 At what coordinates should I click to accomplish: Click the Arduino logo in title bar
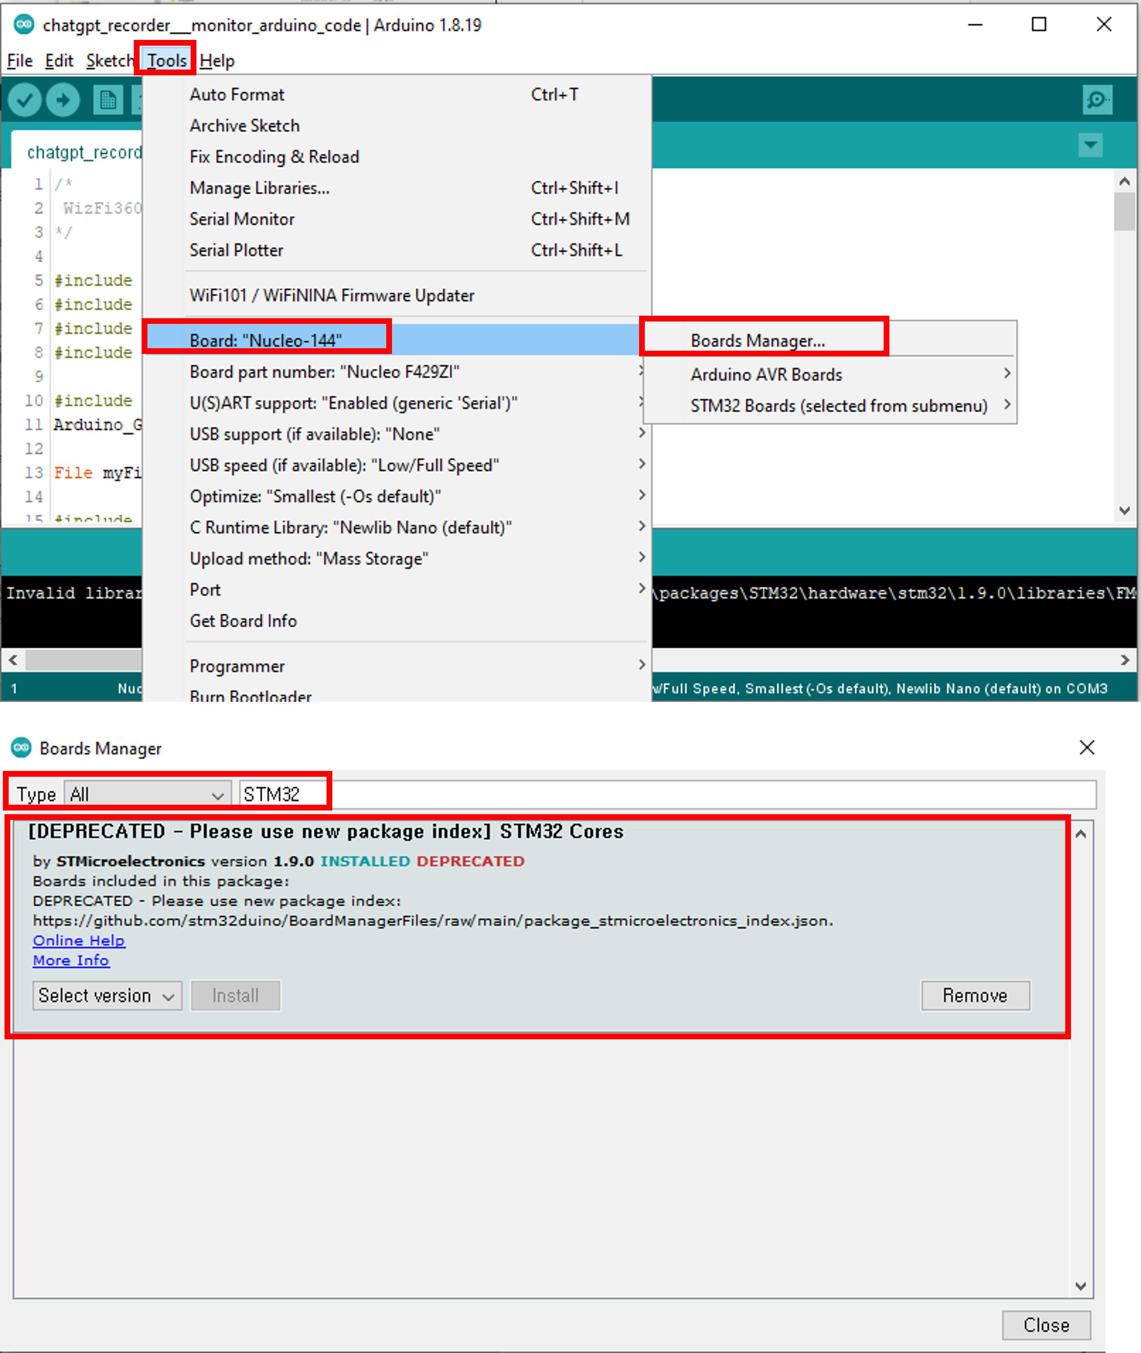(24, 25)
